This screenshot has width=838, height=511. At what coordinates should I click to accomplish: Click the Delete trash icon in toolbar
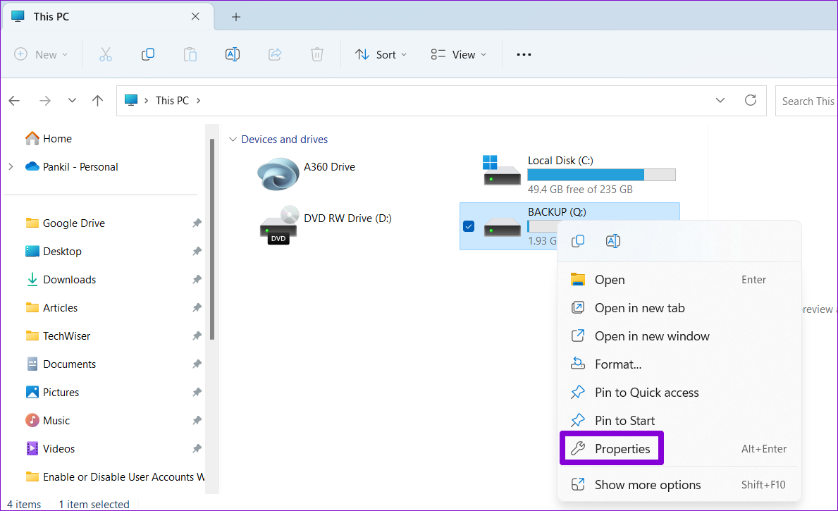317,54
